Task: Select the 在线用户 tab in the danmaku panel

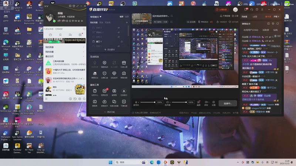Action: 251,30
